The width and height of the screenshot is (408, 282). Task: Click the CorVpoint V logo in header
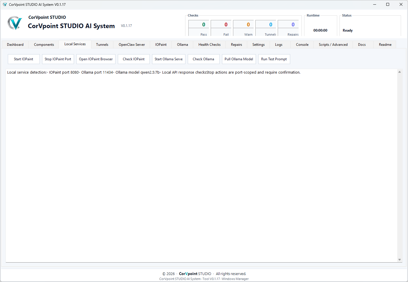[x=15, y=23]
